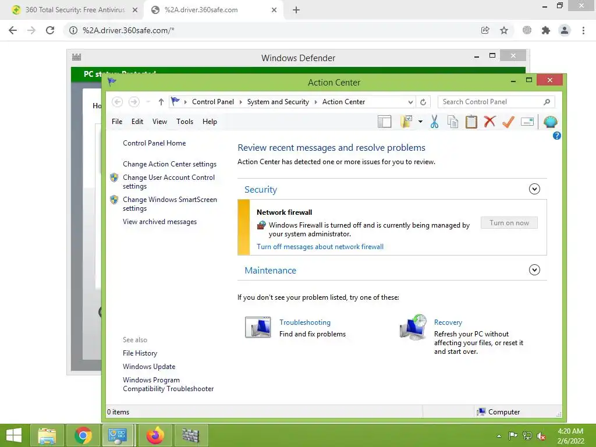Click the teal shell icon in toolbar

coord(550,122)
